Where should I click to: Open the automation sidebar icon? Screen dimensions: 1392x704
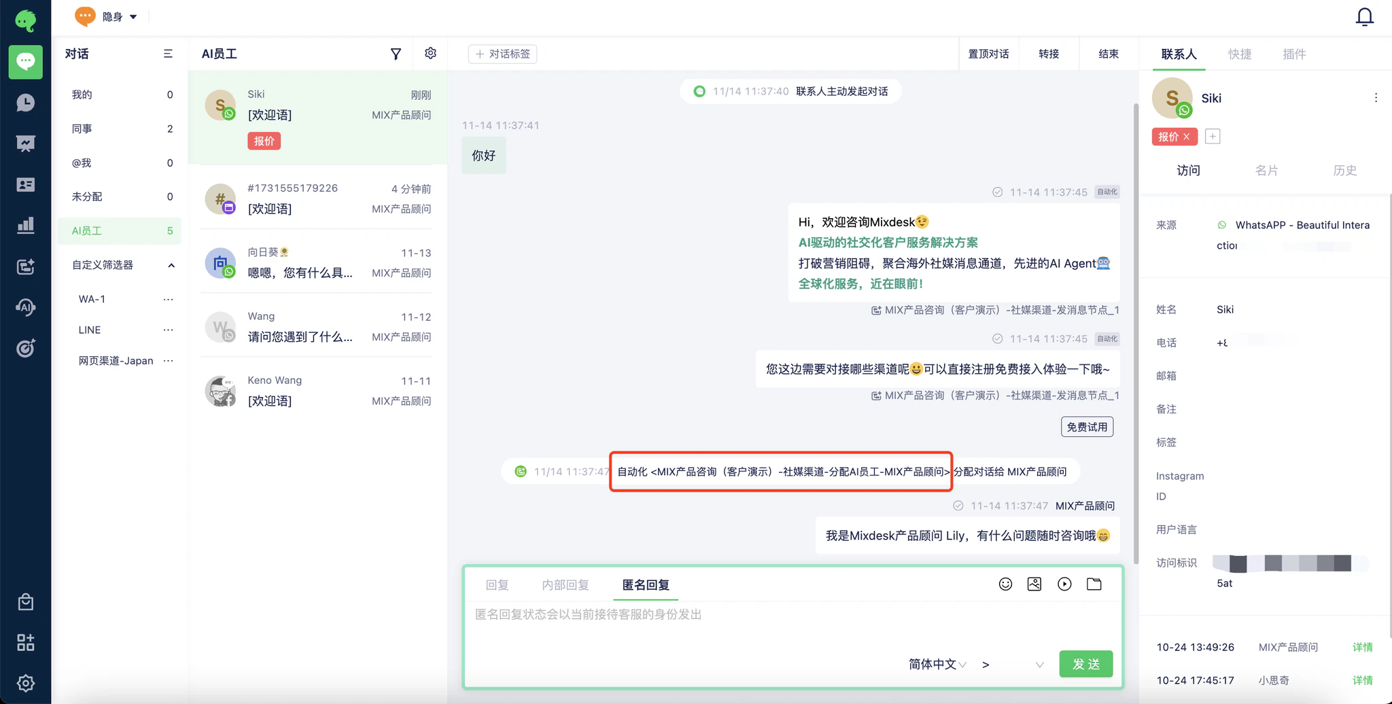25,266
